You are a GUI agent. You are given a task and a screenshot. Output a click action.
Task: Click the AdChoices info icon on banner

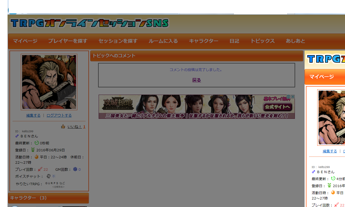288,97
